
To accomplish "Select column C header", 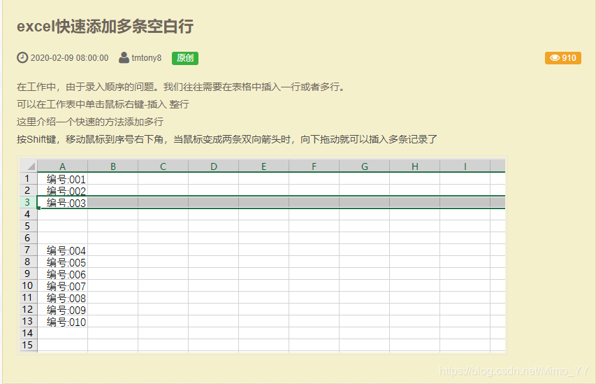I will coord(163,166).
